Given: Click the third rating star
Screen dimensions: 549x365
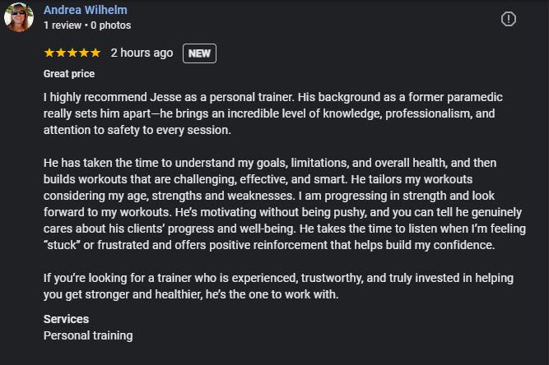Looking at the screenshot, I should (x=72, y=53).
